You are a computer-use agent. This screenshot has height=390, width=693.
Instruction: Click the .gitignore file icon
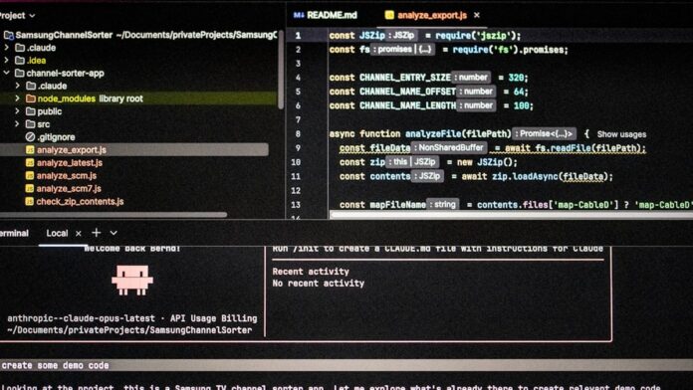coord(30,137)
